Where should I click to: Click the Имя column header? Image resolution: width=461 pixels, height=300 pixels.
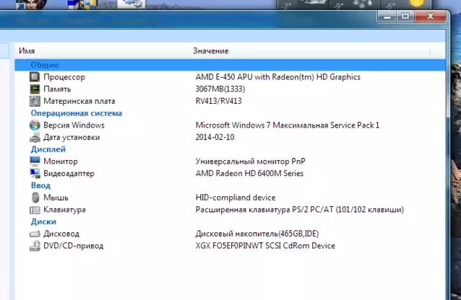pos(27,50)
